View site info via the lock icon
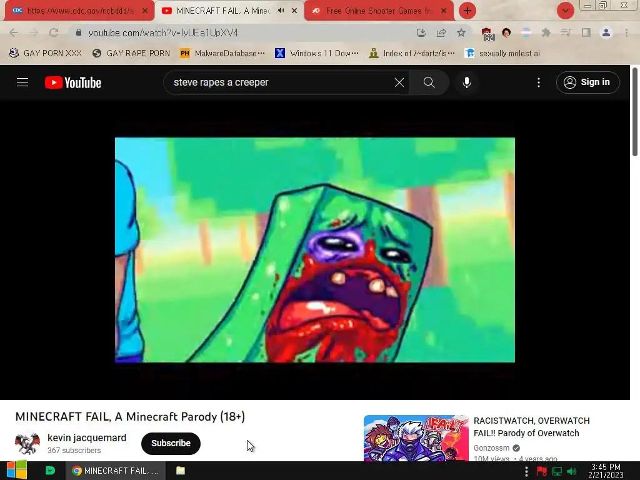640x480 pixels. click(79, 32)
